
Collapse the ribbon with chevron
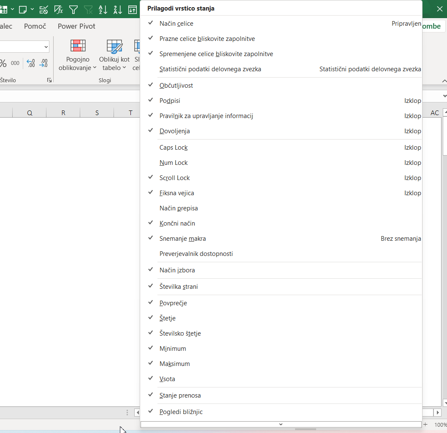[x=444, y=81]
